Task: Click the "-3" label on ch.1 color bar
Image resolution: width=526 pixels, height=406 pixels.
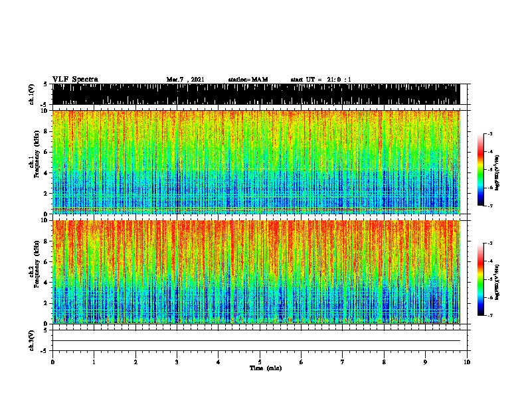Action: click(x=489, y=133)
